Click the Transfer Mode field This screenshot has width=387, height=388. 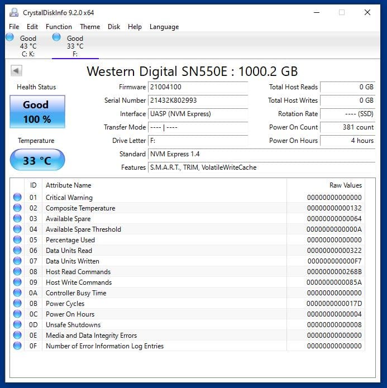tap(198, 127)
